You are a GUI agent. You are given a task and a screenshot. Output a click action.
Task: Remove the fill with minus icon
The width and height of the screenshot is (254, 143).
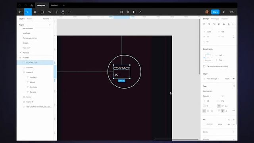234,124
